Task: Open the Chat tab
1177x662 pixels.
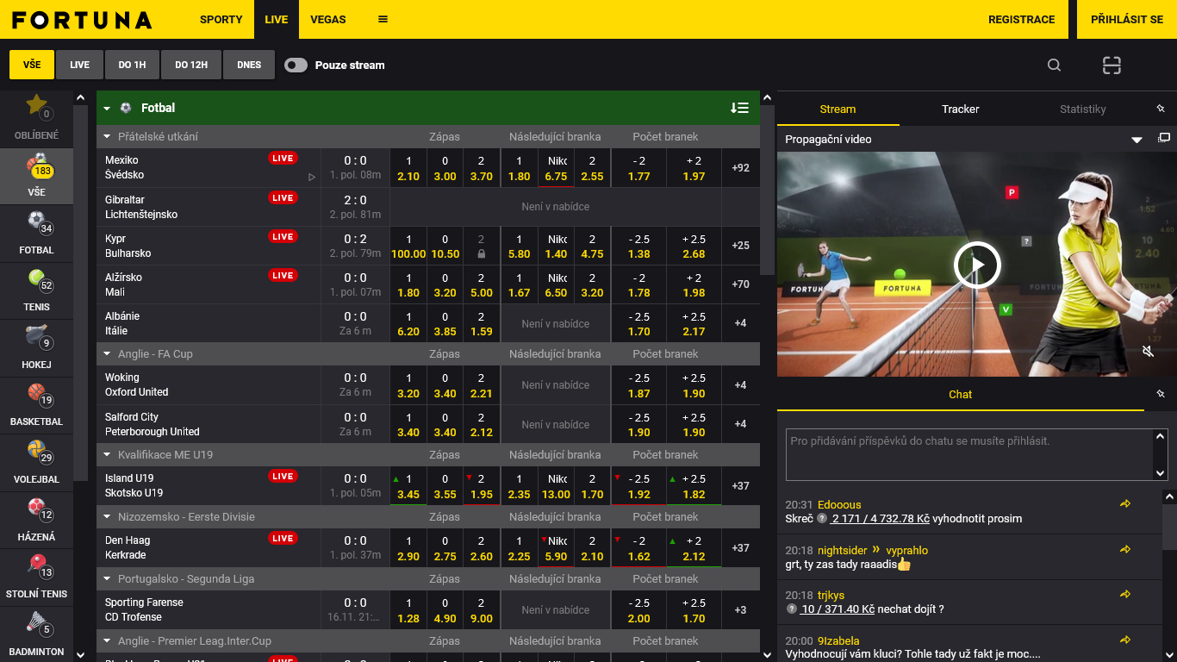Action: [x=960, y=394]
